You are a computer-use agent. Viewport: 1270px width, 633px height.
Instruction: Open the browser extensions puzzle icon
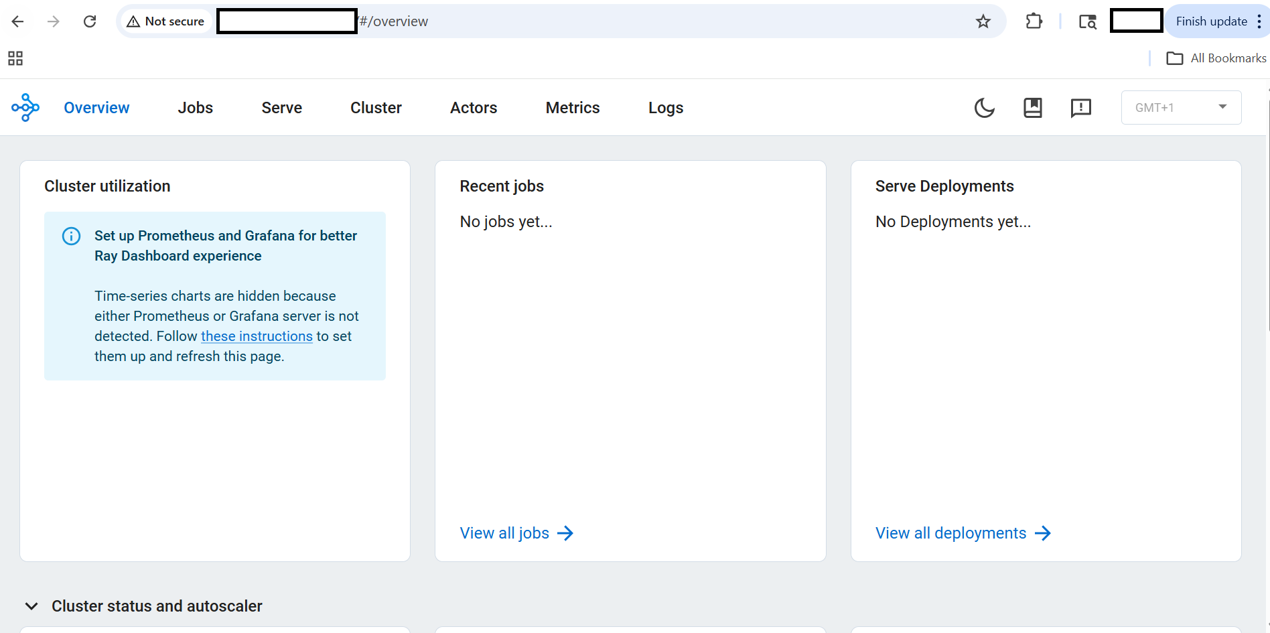tap(1033, 21)
